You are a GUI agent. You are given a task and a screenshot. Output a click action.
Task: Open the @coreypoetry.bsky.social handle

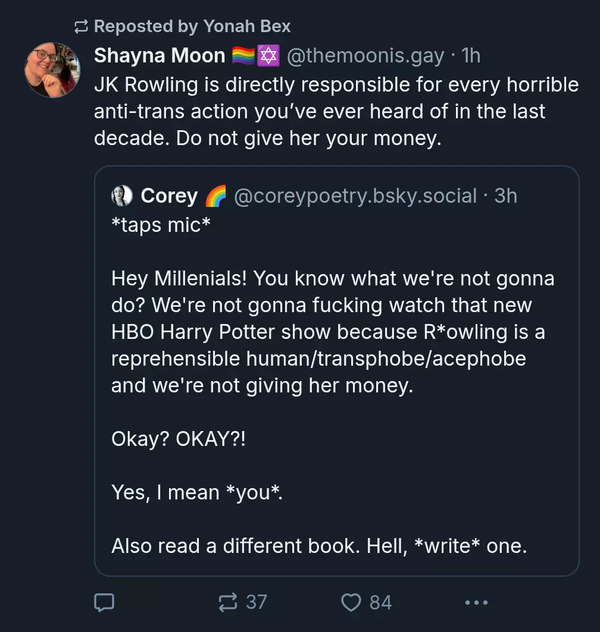coord(355,196)
